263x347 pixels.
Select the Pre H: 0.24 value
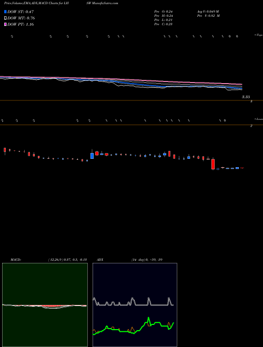[164, 16]
